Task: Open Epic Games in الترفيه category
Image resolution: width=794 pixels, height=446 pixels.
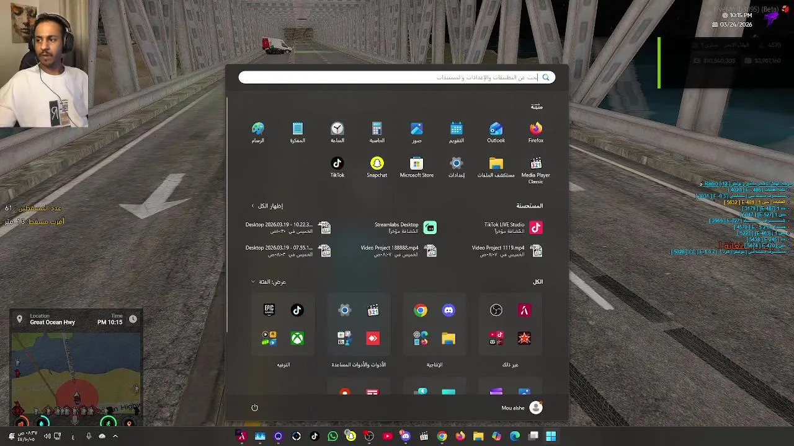Action: point(269,310)
